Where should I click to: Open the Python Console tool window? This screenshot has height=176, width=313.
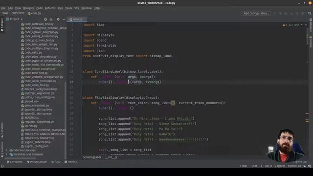(37, 162)
